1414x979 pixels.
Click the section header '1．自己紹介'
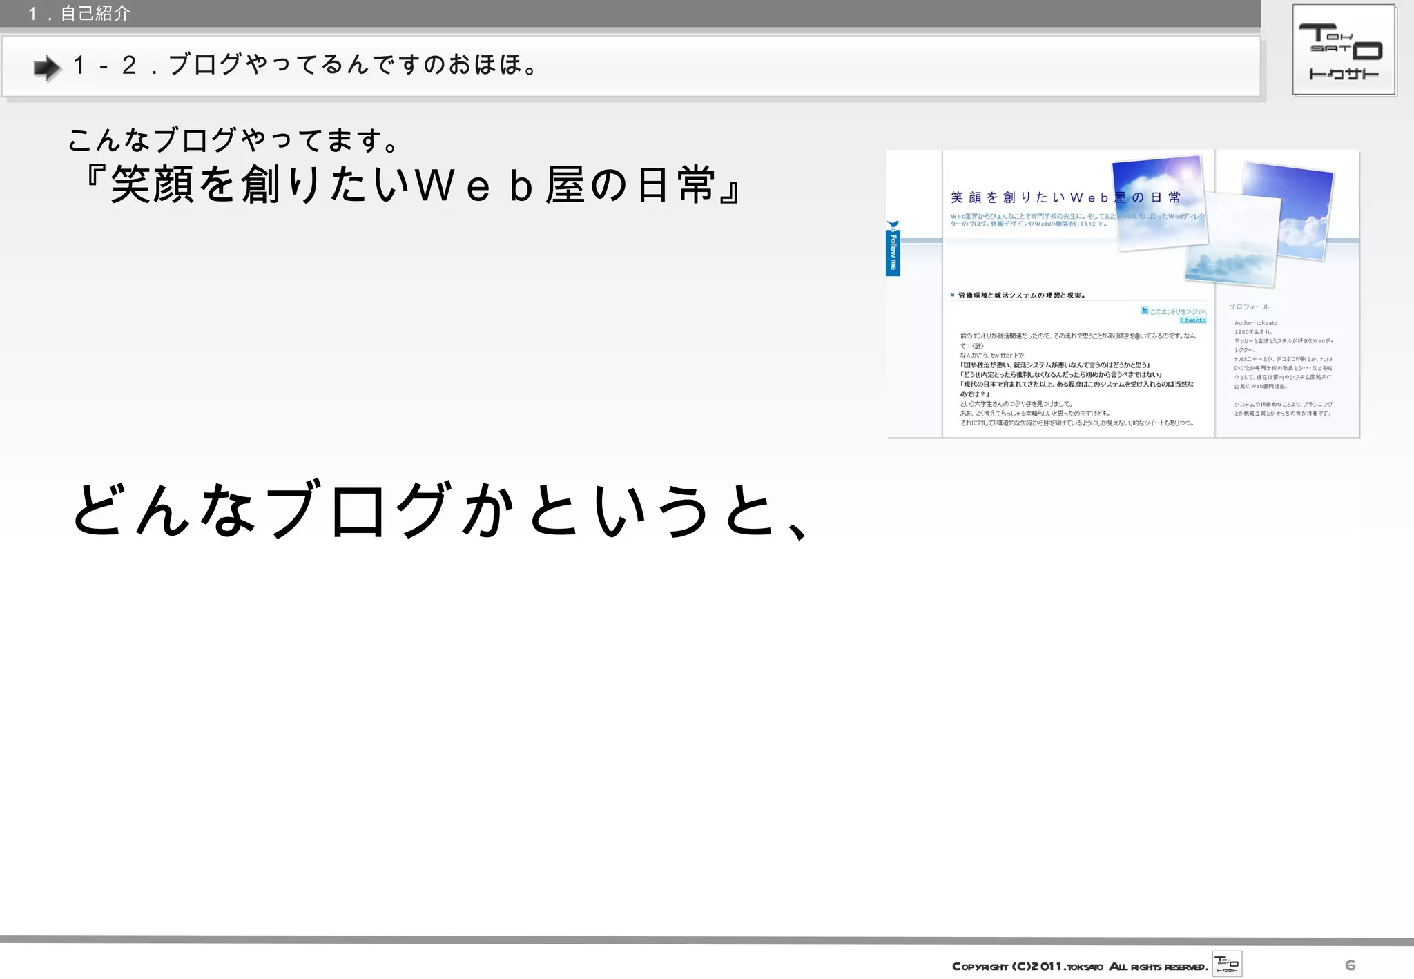tap(79, 13)
